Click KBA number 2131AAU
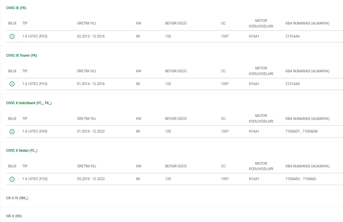Image resolution: width=343 pixels, height=222 pixels. click(x=293, y=36)
